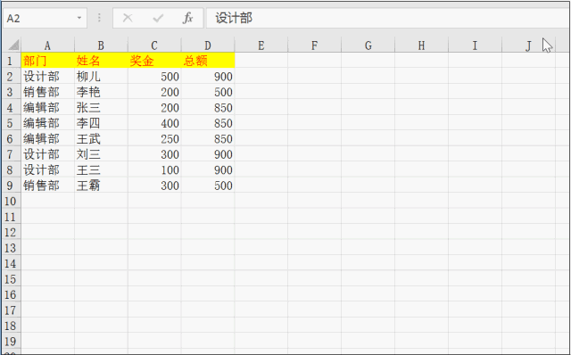This screenshot has width=571, height=355.
Task: Click the Name Box showing A2
Action: click(x=45, y=18)
